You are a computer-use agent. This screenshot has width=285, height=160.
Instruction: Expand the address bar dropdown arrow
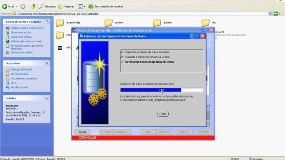click(x=270, y=14)
